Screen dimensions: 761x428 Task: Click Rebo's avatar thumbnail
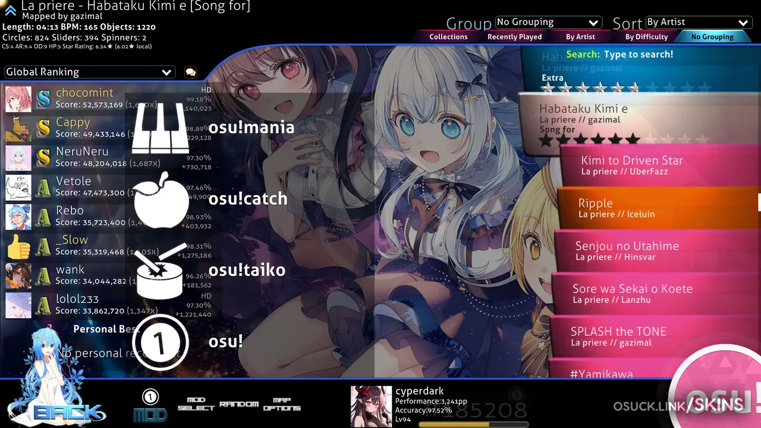18,216
